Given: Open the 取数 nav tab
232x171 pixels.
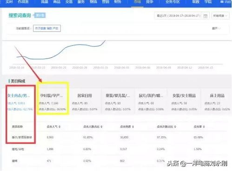Looking at the screenshot, I should tap(196, 2).
